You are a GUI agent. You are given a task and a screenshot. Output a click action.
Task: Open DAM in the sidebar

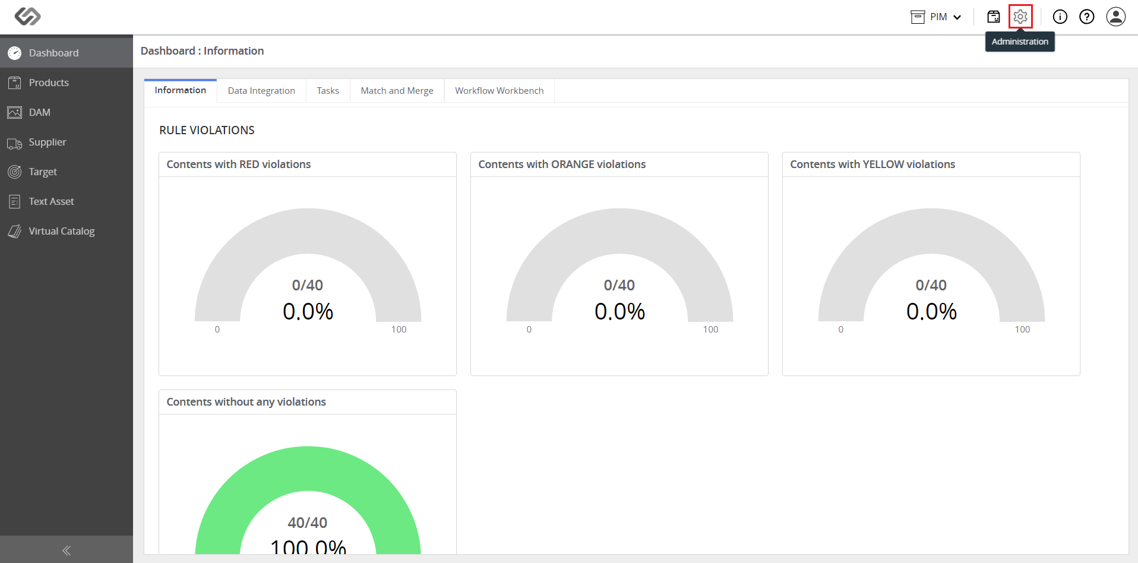coord(67,112)
